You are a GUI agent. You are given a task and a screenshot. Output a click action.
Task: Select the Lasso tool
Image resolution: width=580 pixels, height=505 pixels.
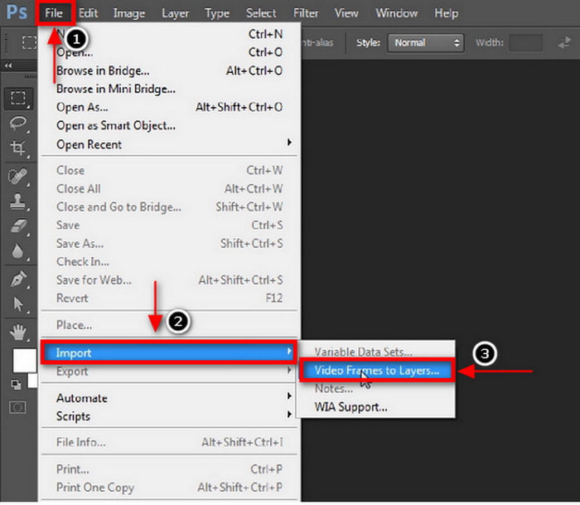tap(18, 124)
